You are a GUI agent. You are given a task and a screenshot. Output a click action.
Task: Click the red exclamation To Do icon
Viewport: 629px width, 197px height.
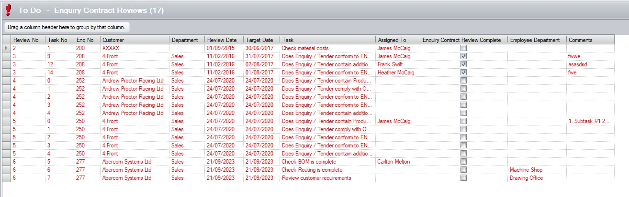(x=8, y=10)
